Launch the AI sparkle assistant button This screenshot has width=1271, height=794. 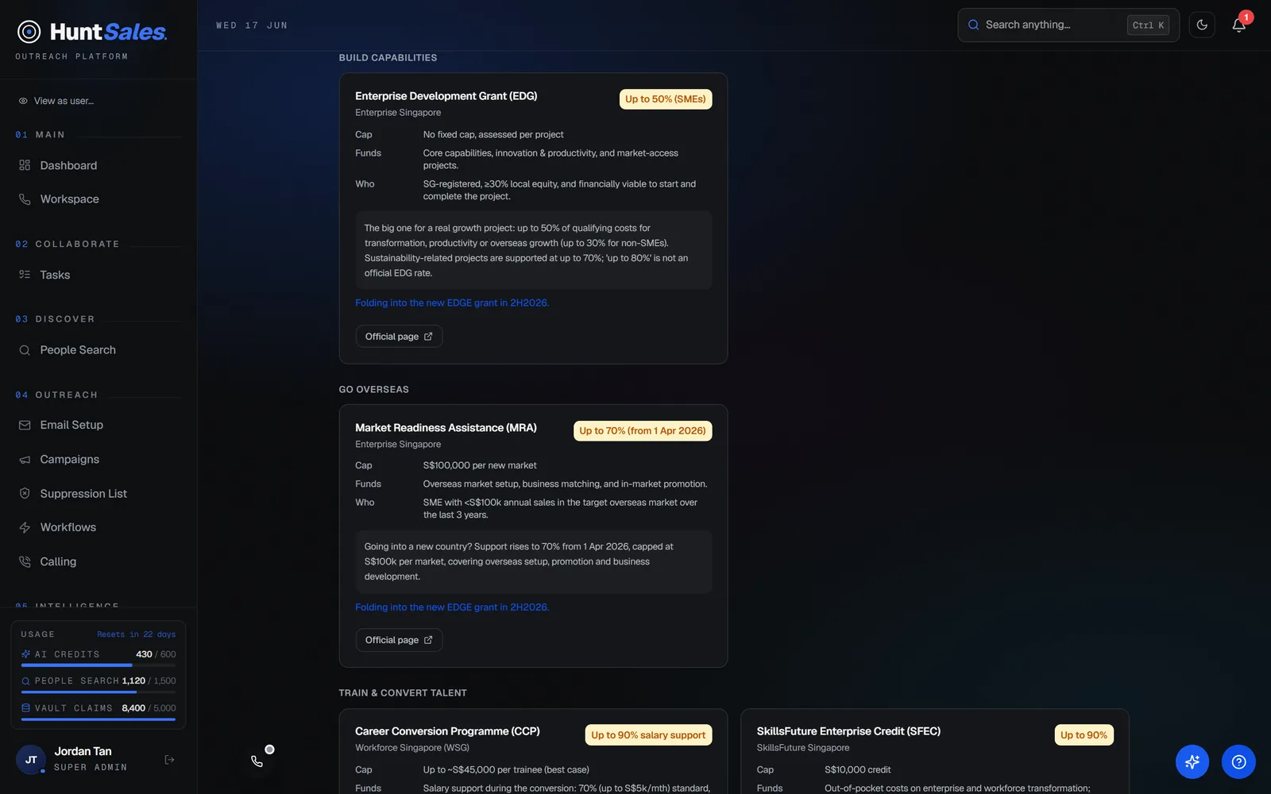click(x=1192, y=761)
